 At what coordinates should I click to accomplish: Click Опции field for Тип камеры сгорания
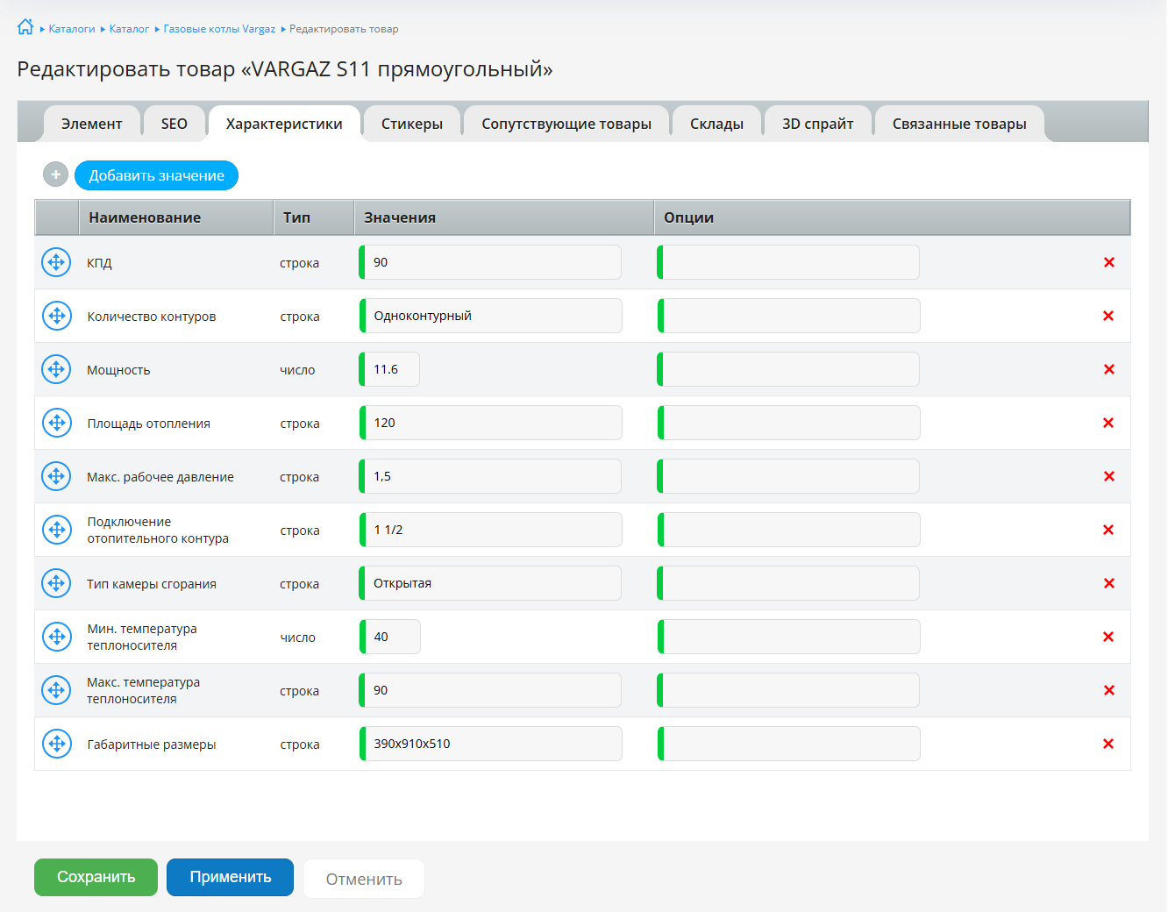[788, 583]
